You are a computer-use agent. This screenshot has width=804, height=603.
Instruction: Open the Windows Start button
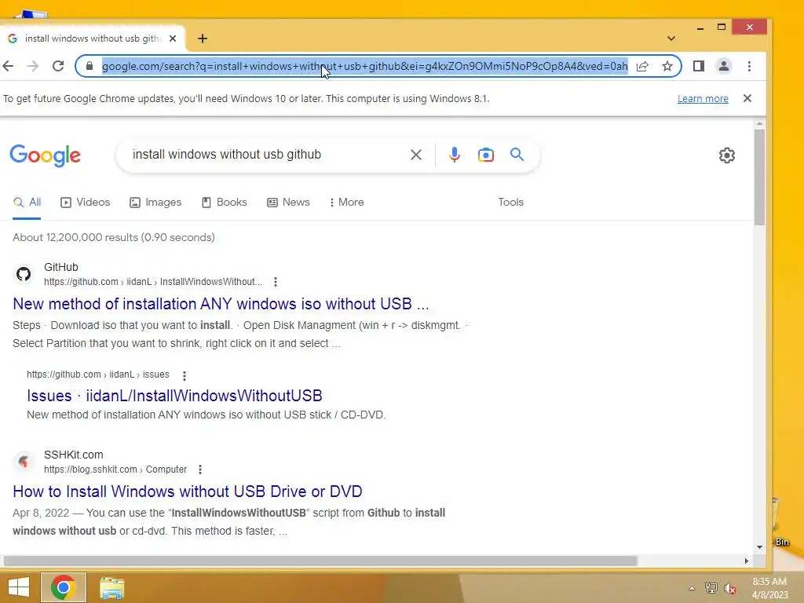click(x=19, y=587)
